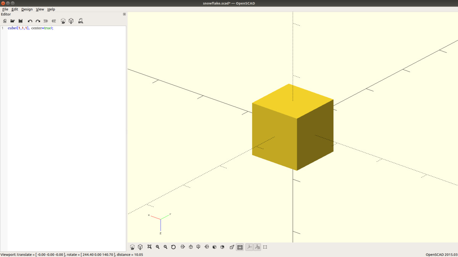Zoom out of the 3D view
458x257 pixels.
166,247
